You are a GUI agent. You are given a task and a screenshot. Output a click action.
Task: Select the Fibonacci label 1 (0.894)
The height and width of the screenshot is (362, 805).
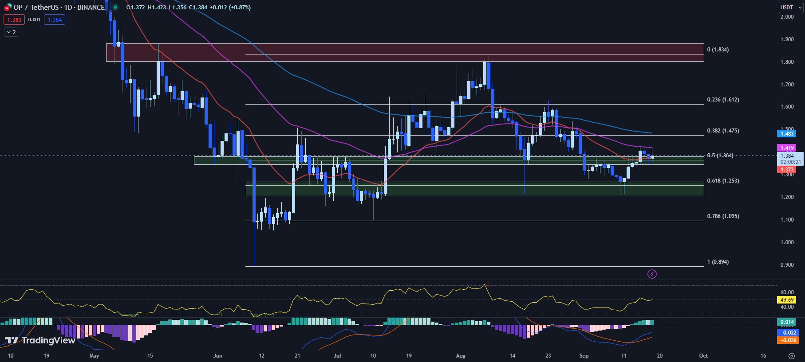click(x=718, y=262)
